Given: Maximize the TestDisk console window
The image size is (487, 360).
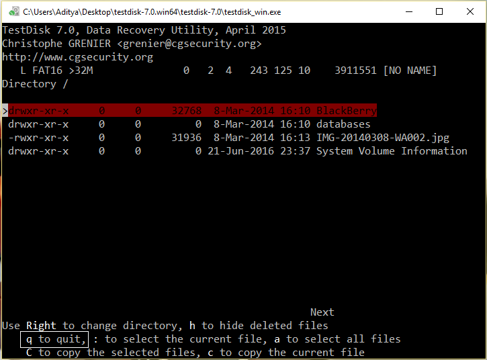Looking at the screenshot, I should pyautogui.click(x=439, y=11).
